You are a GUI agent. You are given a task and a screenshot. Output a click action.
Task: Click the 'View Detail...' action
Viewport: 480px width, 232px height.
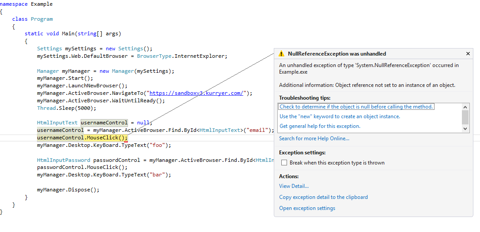tap(294, 186)
